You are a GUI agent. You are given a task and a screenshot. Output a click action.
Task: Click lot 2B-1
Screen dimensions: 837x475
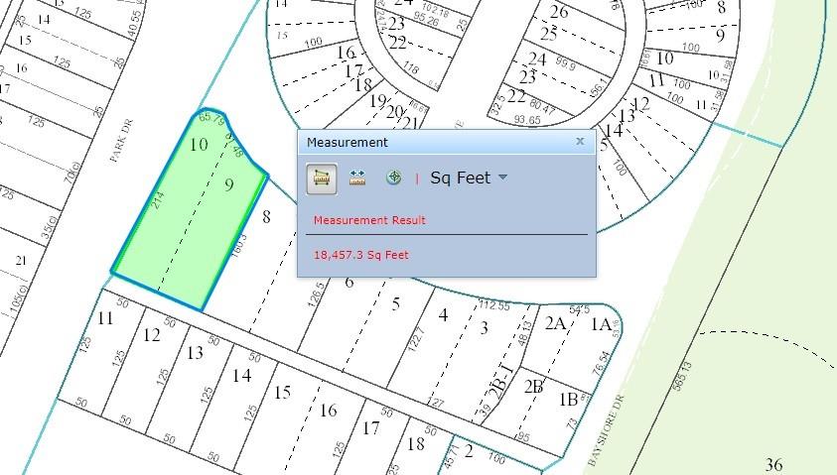coord(501,382)
